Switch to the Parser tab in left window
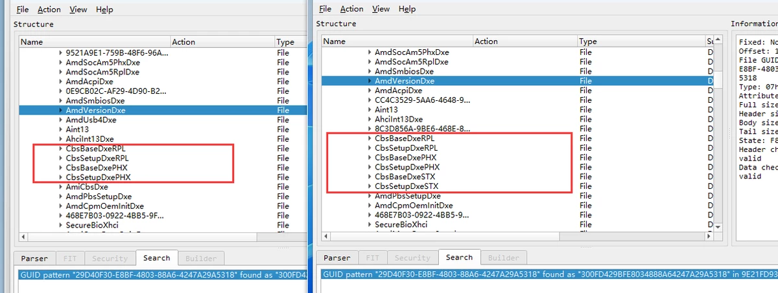Viewport: 778px width, 293px height. pyautogui.click(x=34, y=259)
